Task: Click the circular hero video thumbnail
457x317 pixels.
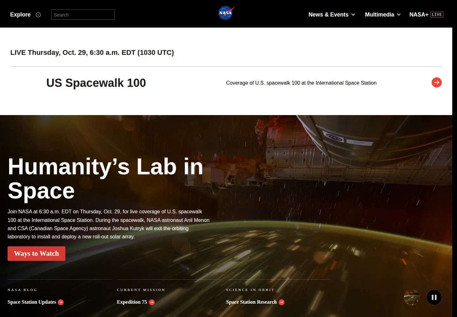Action: [412, 297]
